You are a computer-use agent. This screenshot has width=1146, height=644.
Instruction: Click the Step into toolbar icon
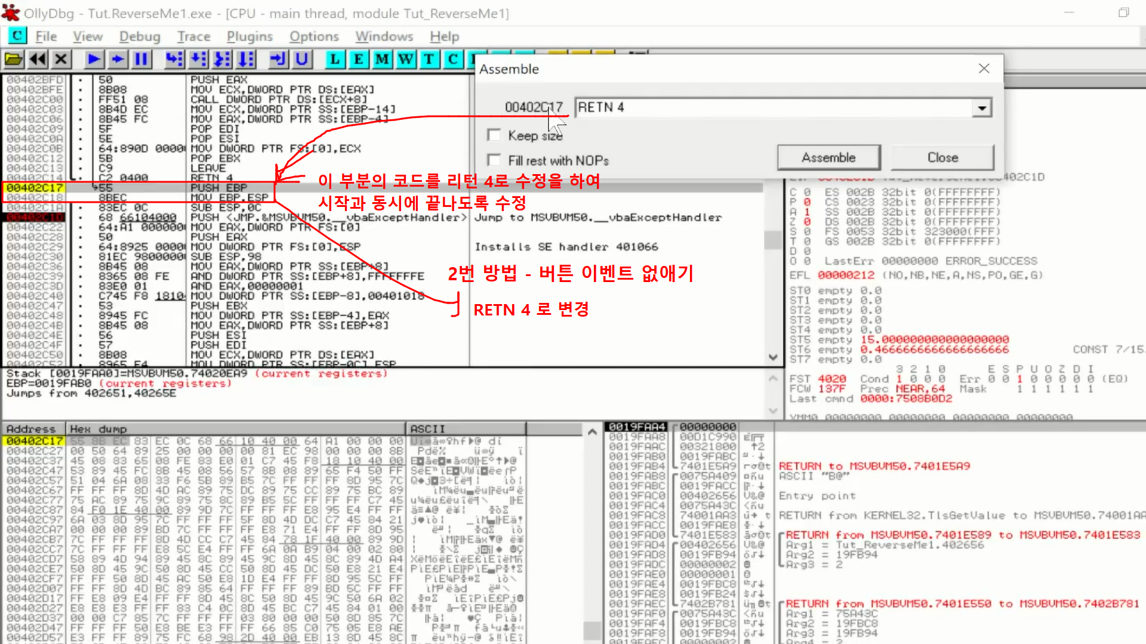(174, 59)
